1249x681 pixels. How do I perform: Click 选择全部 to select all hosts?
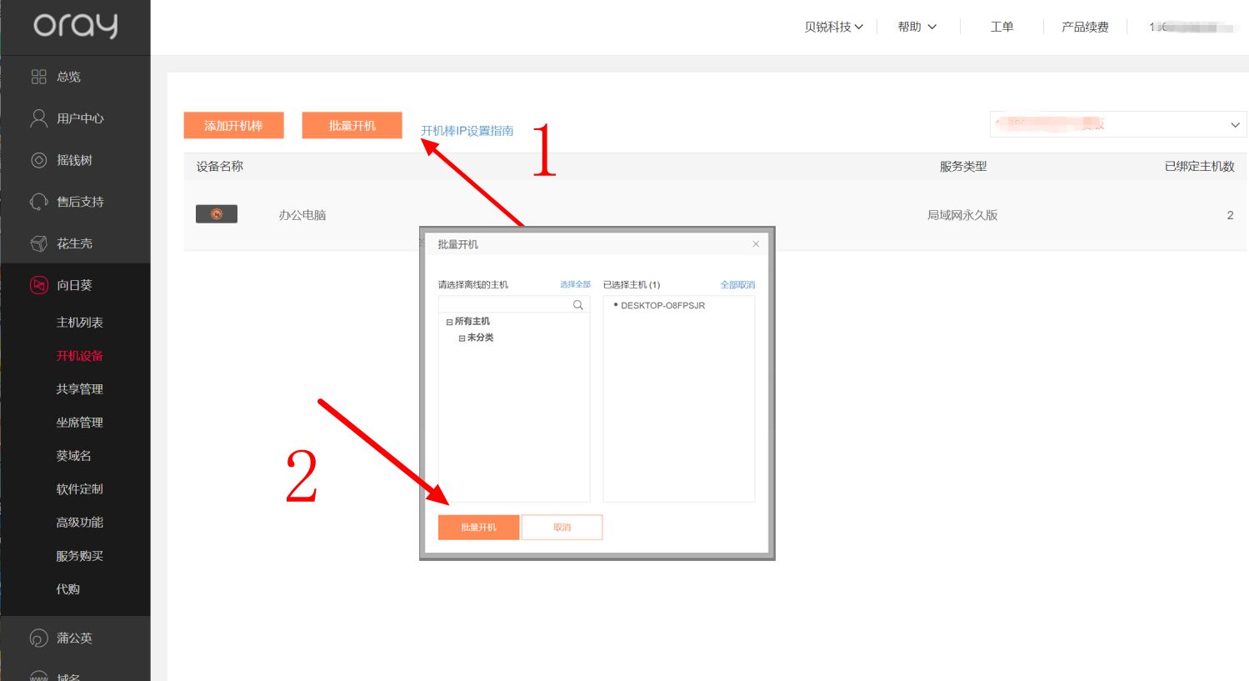click(x=575, y=285)
